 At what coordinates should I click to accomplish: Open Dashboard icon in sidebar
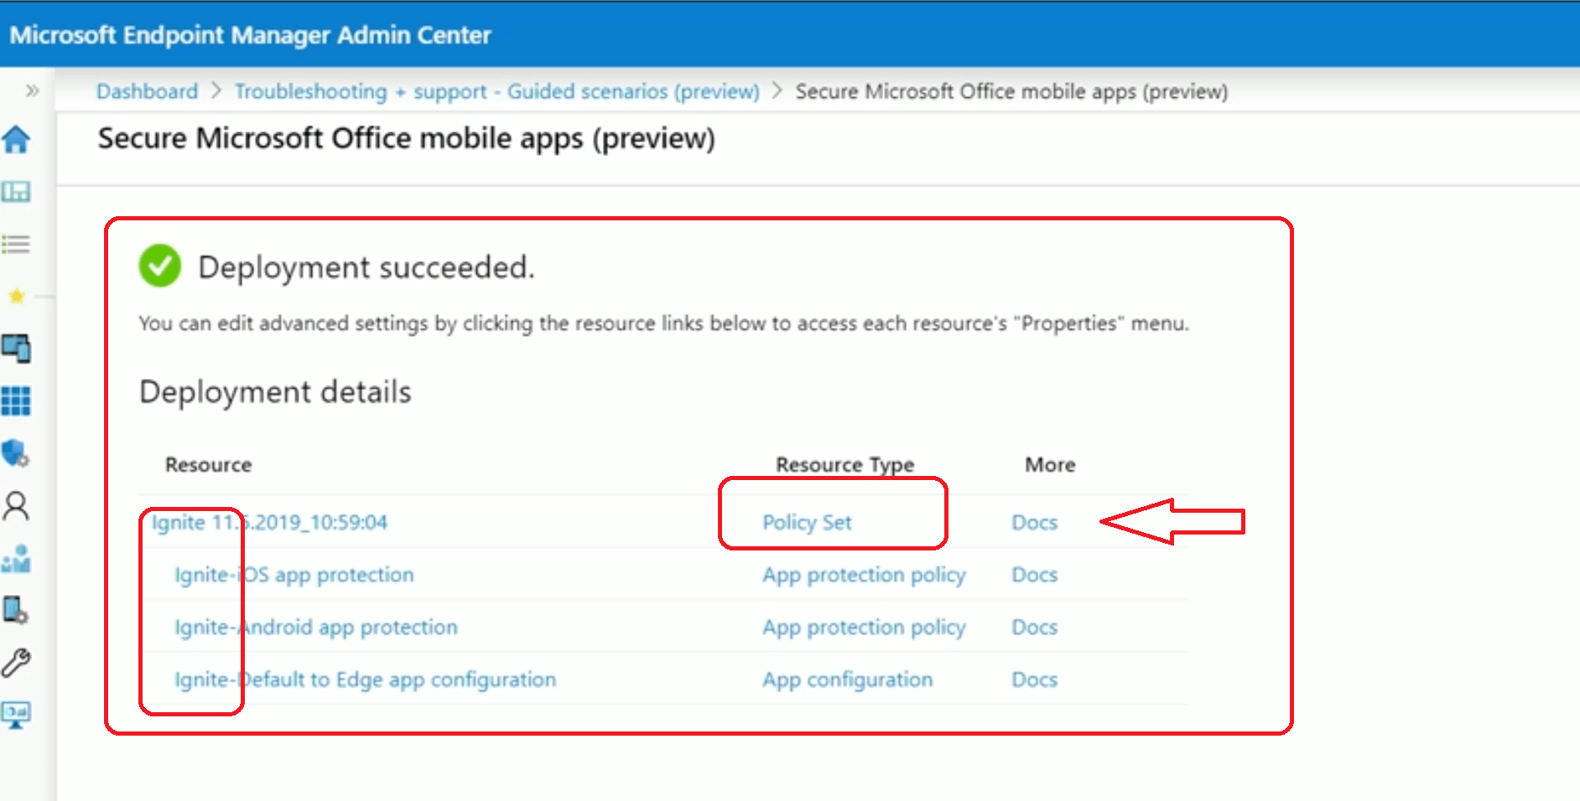(x=16, y=192)
